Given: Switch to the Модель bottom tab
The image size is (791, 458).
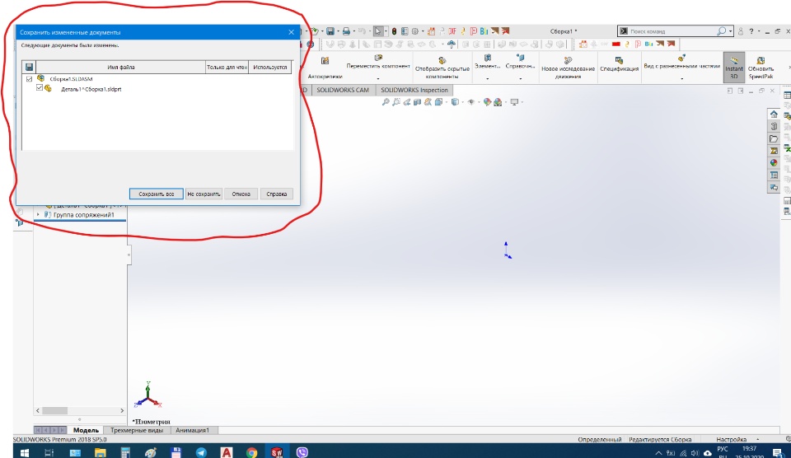Looking at the screenshot, I should tap(85, 430).
